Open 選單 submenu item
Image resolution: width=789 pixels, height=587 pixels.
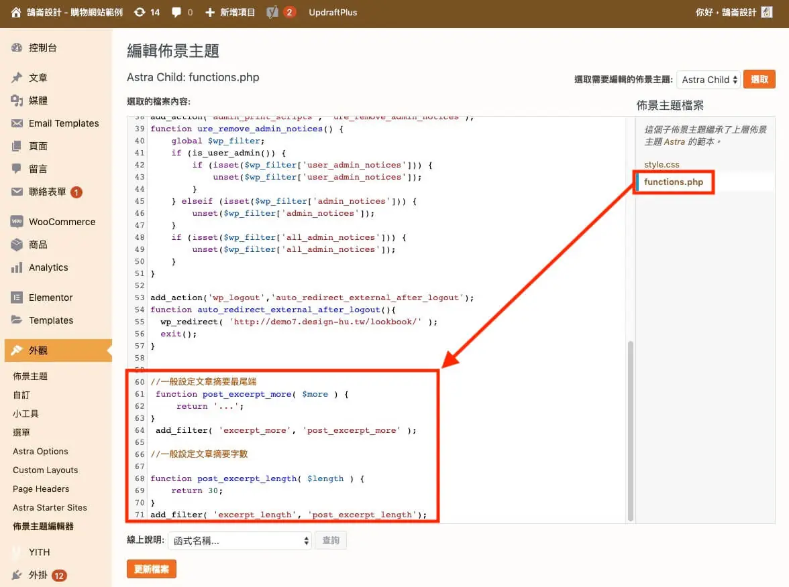(x=21, y=432)
